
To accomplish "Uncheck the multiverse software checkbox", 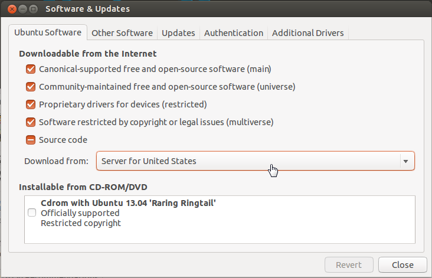I will [31, 122].
